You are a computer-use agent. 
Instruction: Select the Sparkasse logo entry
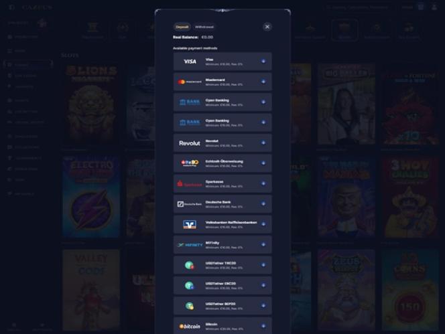(189, 183)
